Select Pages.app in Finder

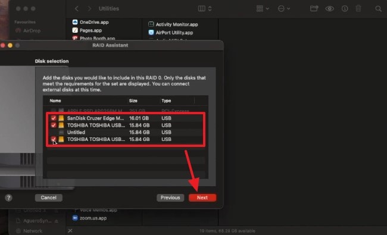[x=90, y=30]
